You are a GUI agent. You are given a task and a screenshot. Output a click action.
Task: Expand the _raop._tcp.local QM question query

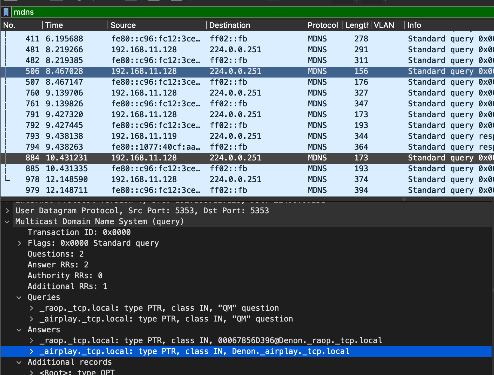[x=32, y=308]
